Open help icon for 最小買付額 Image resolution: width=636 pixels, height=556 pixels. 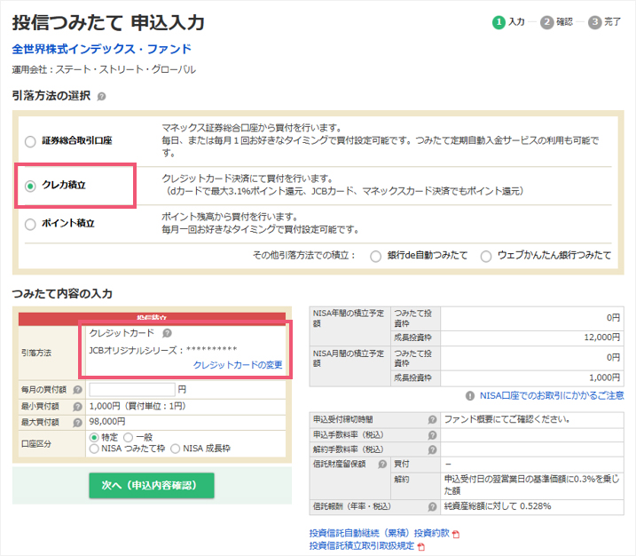click(x=77, y=407)
